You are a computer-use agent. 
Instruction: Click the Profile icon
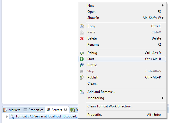point(82,65)
